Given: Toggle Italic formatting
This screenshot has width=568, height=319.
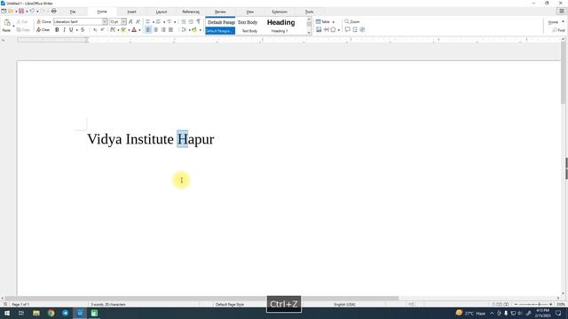Looking at the screenshot, I should point(64,30).
